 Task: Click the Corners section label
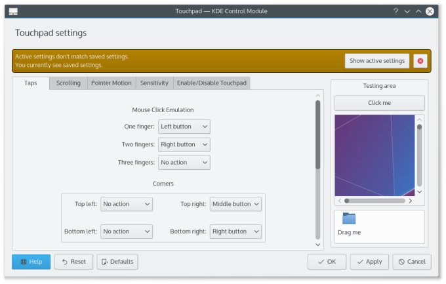pyautogui.click(x=163, y=184)
